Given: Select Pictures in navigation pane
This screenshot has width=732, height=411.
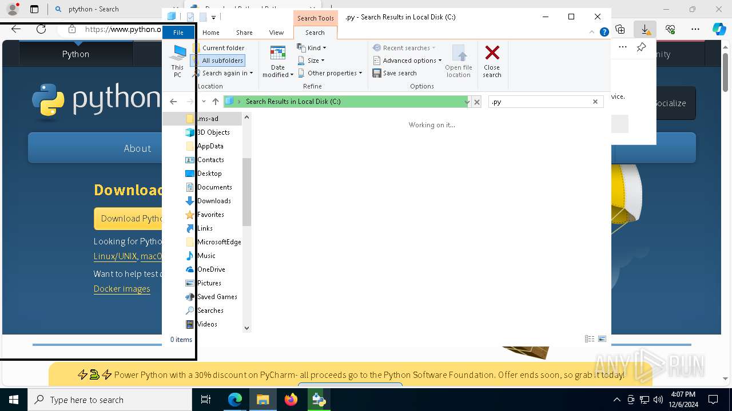Looking at the screenshot, I should tap(209, 283).
